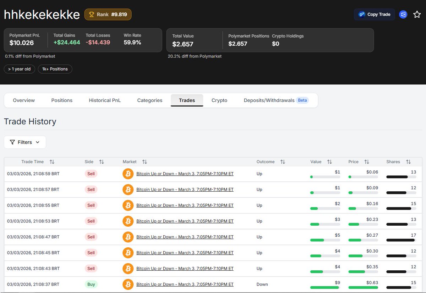Image resolution: width=426 pixels, height=293 pixels.
Task: Click the star favorite icon
Action: [x=417, y=15]
